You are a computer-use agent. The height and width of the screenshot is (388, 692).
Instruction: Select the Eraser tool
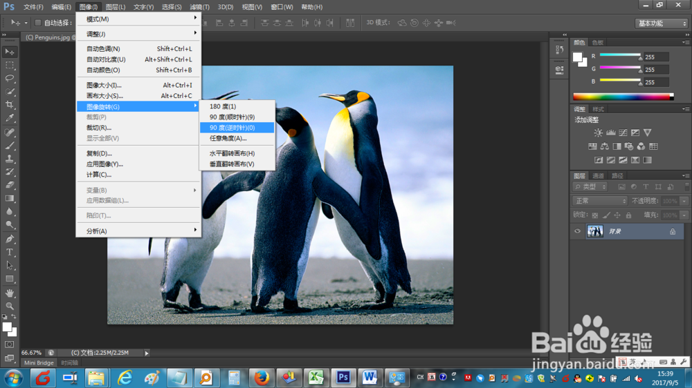pos(9,186)
